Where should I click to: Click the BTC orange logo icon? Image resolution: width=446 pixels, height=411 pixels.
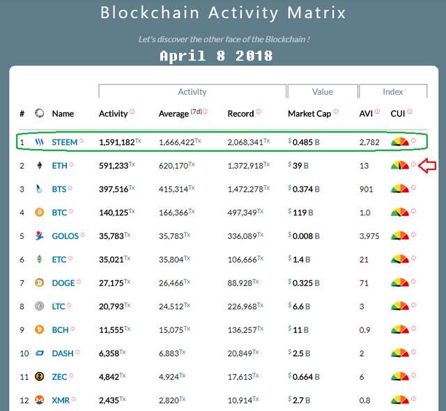click(x=39, y=212)
